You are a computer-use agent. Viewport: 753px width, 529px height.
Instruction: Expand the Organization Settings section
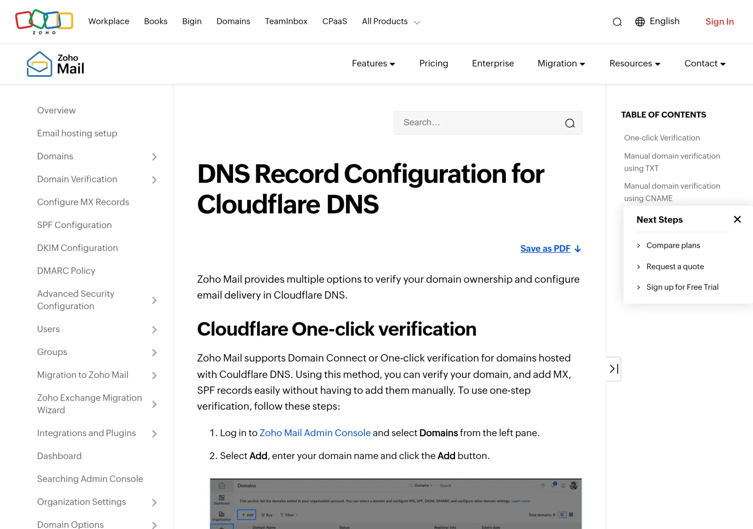point(154,502)
